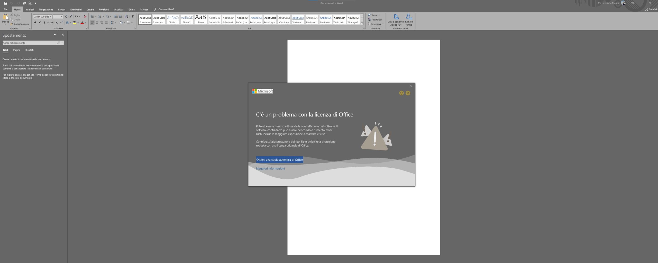
Task: Increase font size with the grow font icon
Action: coord(66,16)
